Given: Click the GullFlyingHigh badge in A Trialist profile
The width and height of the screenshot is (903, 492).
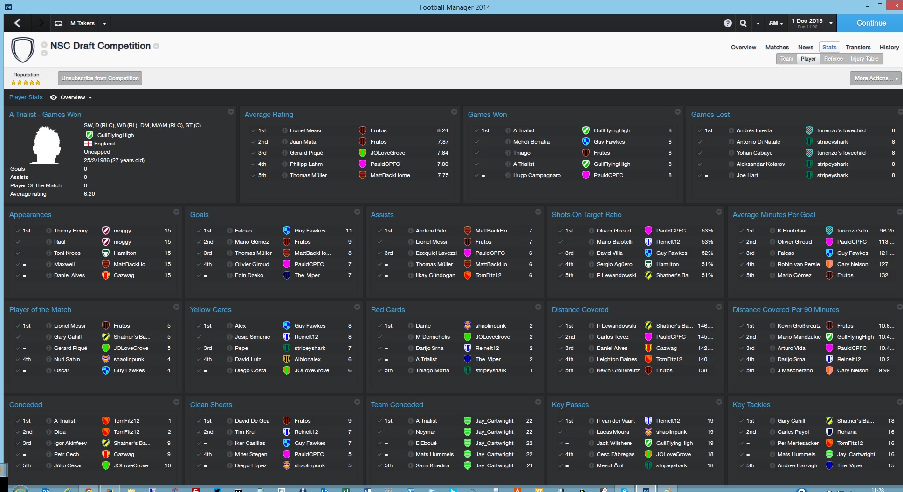Looking at the screenshot, I should [89, 135].
